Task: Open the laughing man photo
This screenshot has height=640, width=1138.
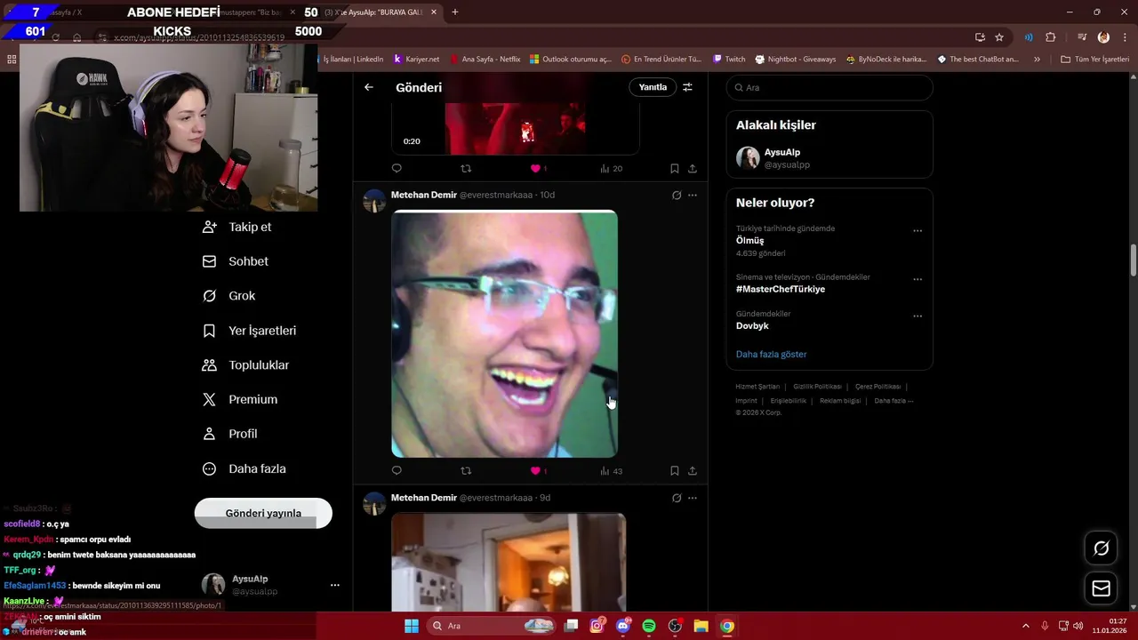Action: [504, 334]
